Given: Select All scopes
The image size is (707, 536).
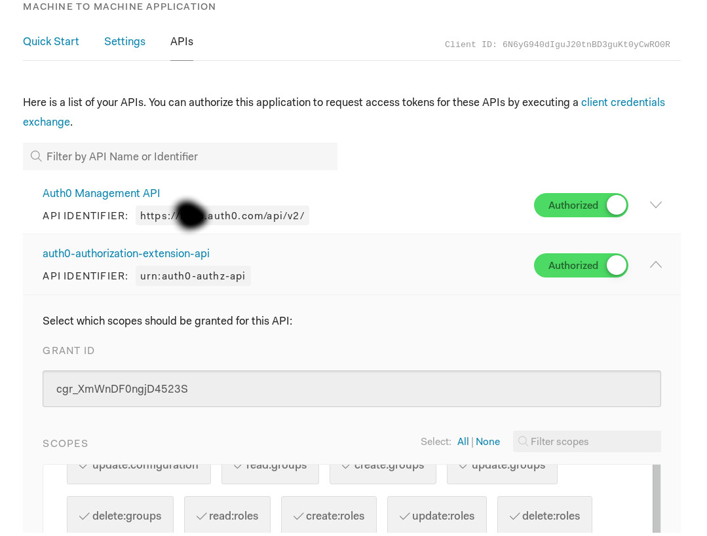Looking at the screenshot, I should tap(463, 441).
